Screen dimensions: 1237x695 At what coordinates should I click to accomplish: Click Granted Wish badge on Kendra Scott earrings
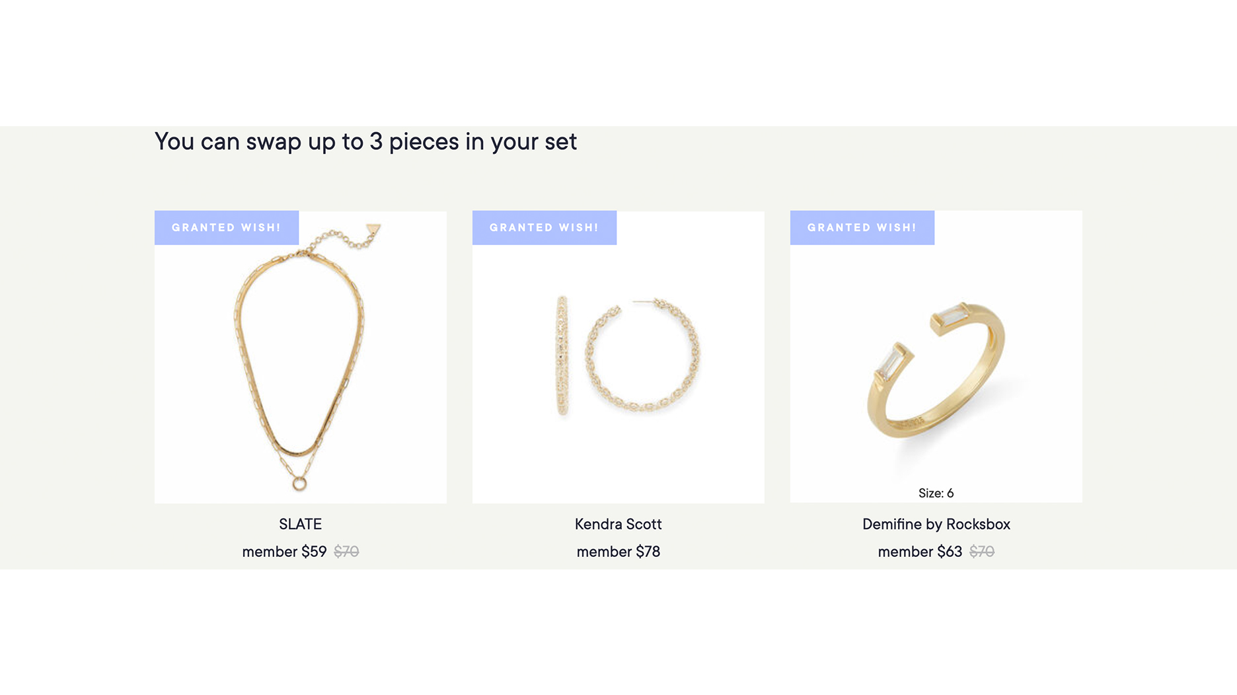pyautogui.click(x=544, y=228)
